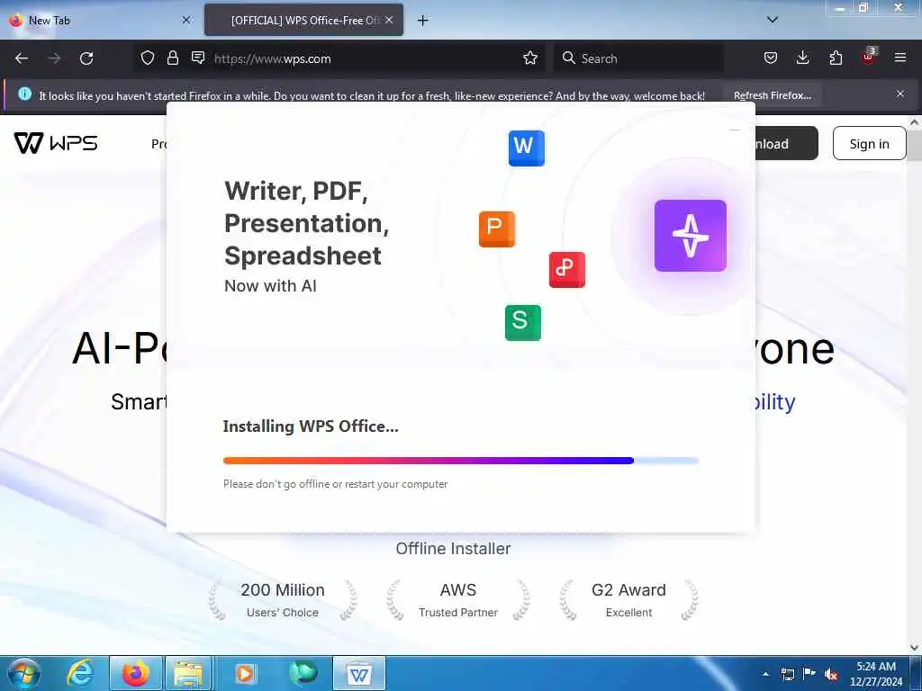Close the New Tab tab
Viewport: 922px width, 691px height.
[185, 21]
